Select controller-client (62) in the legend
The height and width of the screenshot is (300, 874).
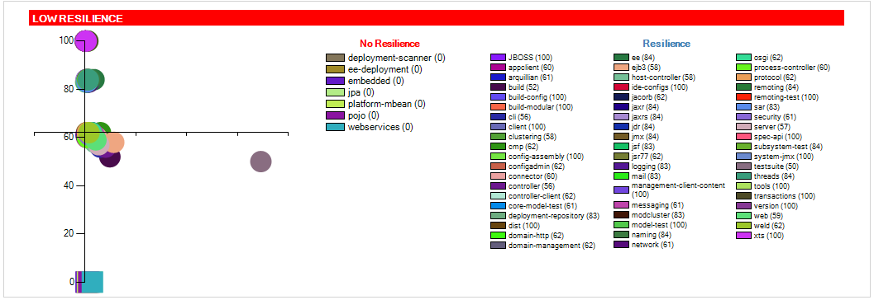click(x=533, y=197)
